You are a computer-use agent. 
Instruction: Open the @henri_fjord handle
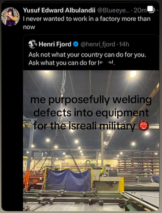click(98, 44)
